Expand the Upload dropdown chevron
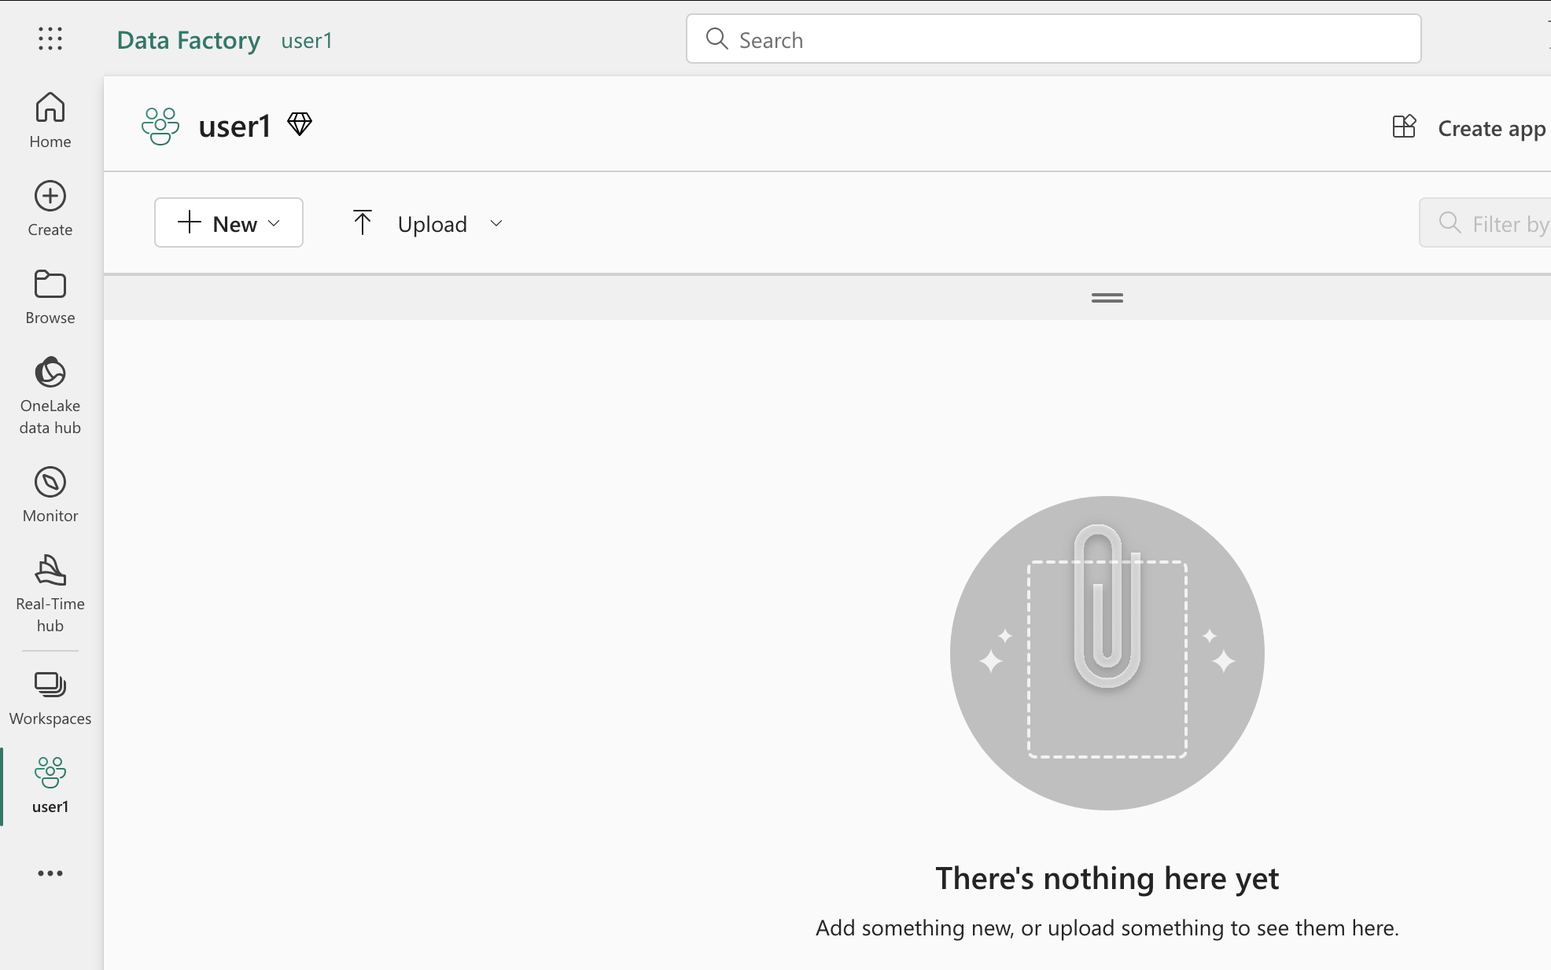 (x=496, y=223)
